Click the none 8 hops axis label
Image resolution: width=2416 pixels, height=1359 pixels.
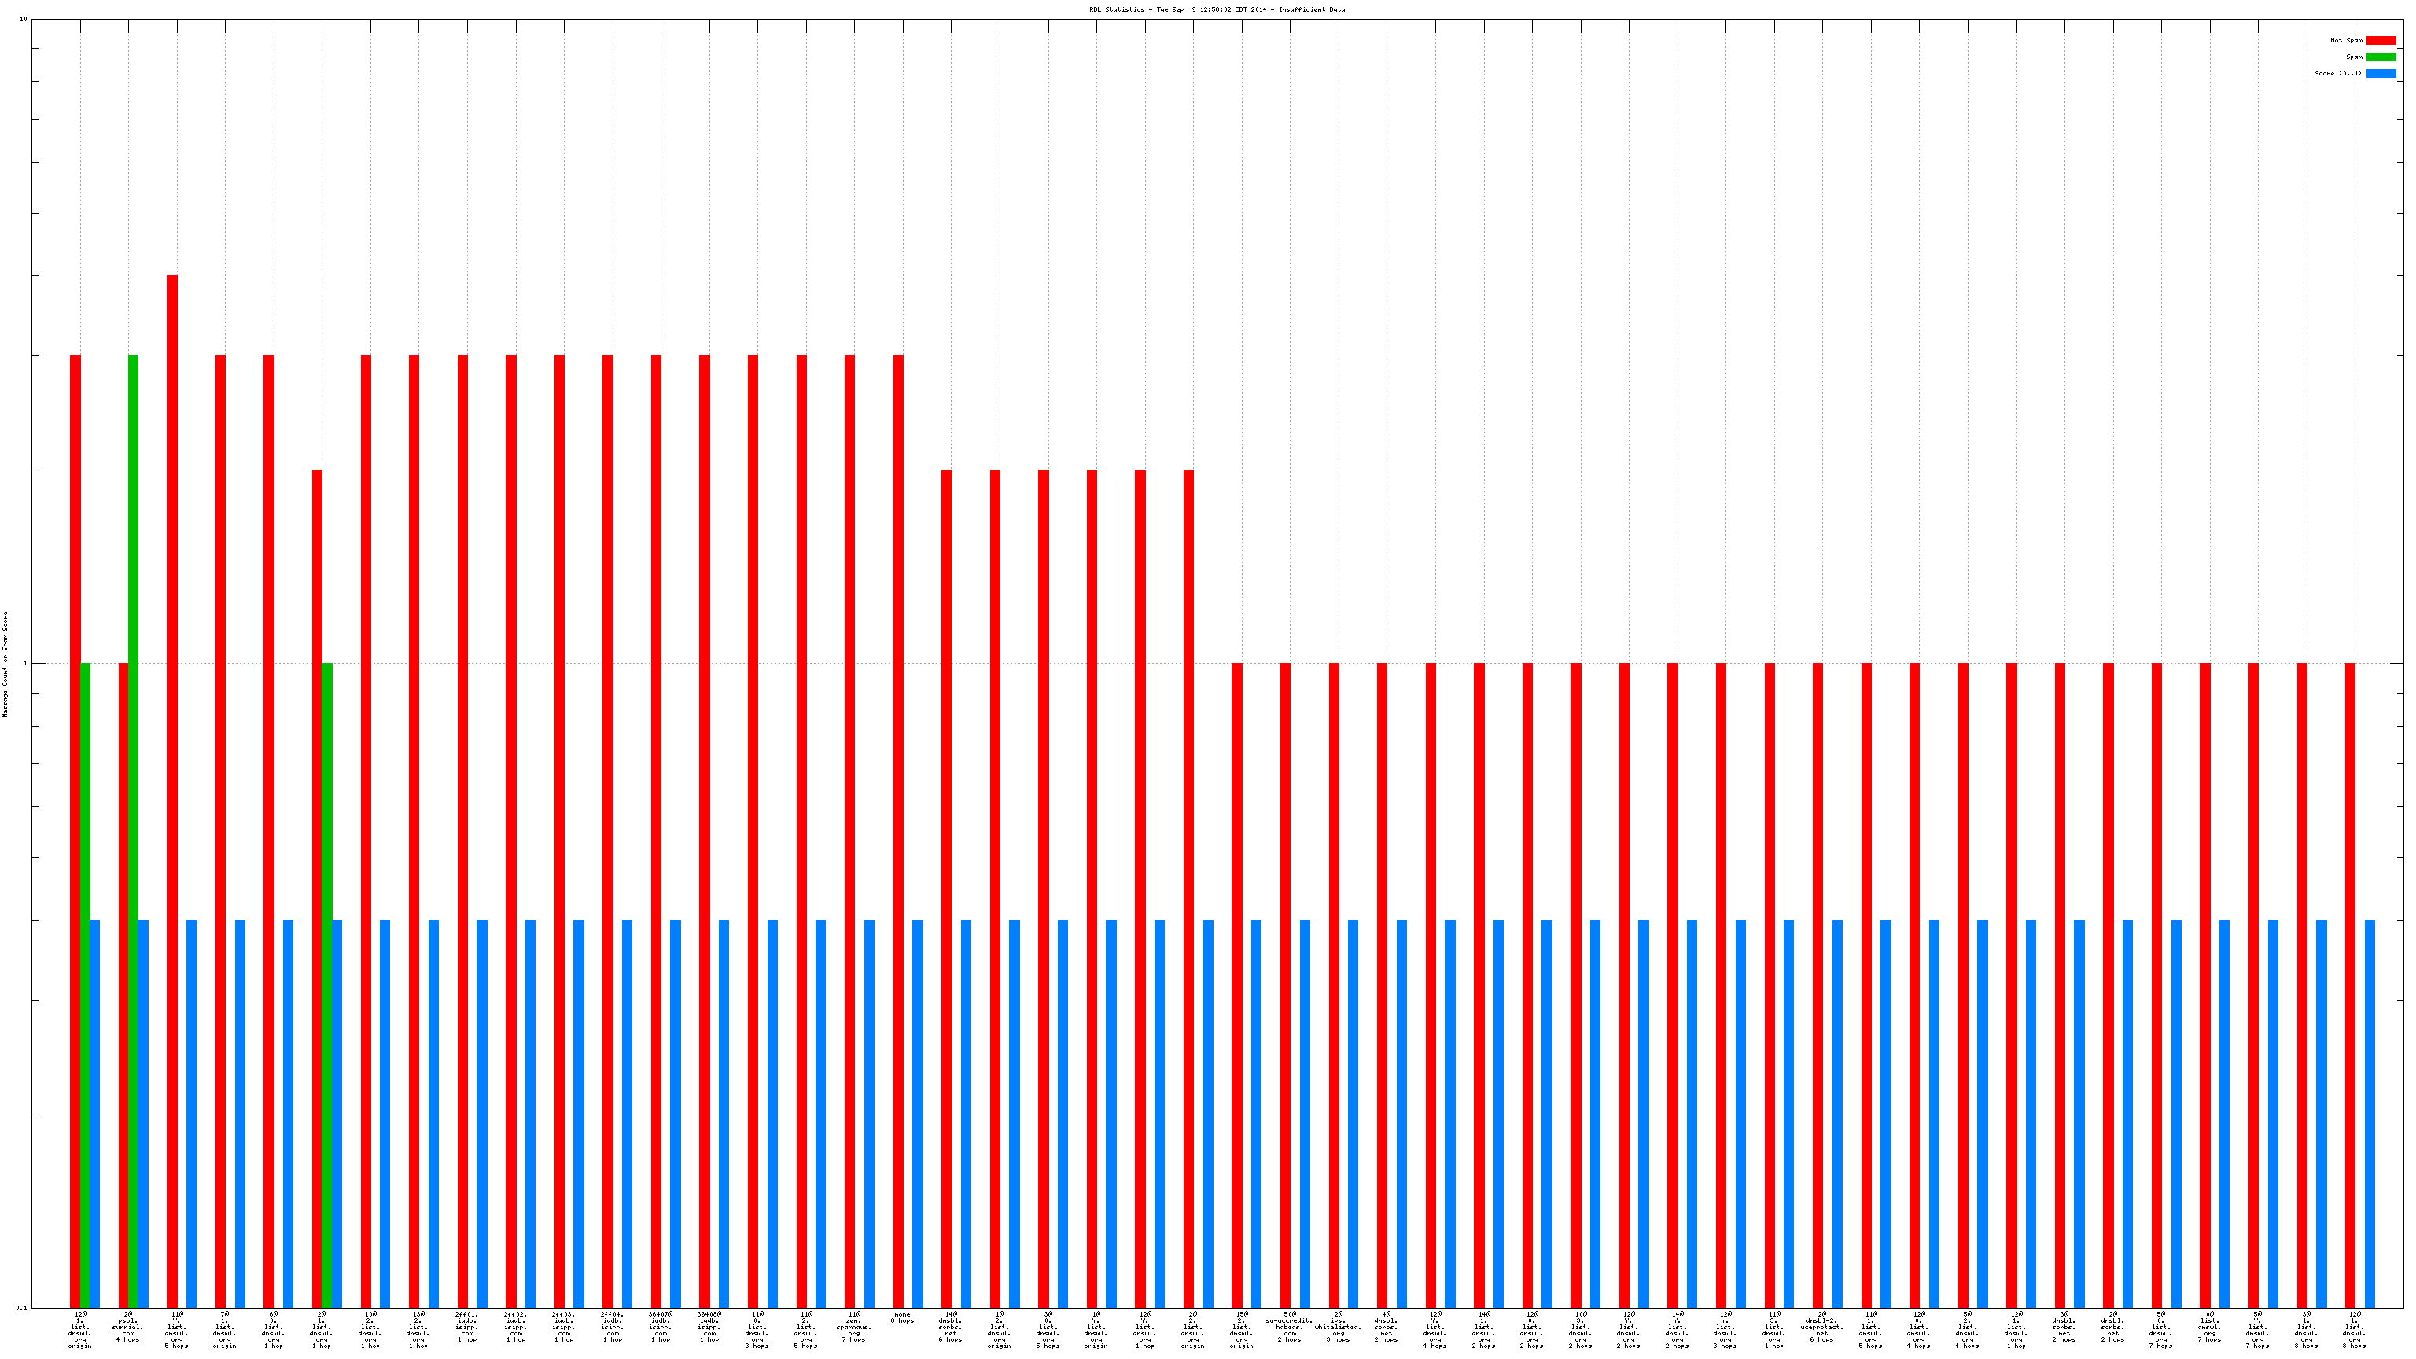tap(901, 1318)
